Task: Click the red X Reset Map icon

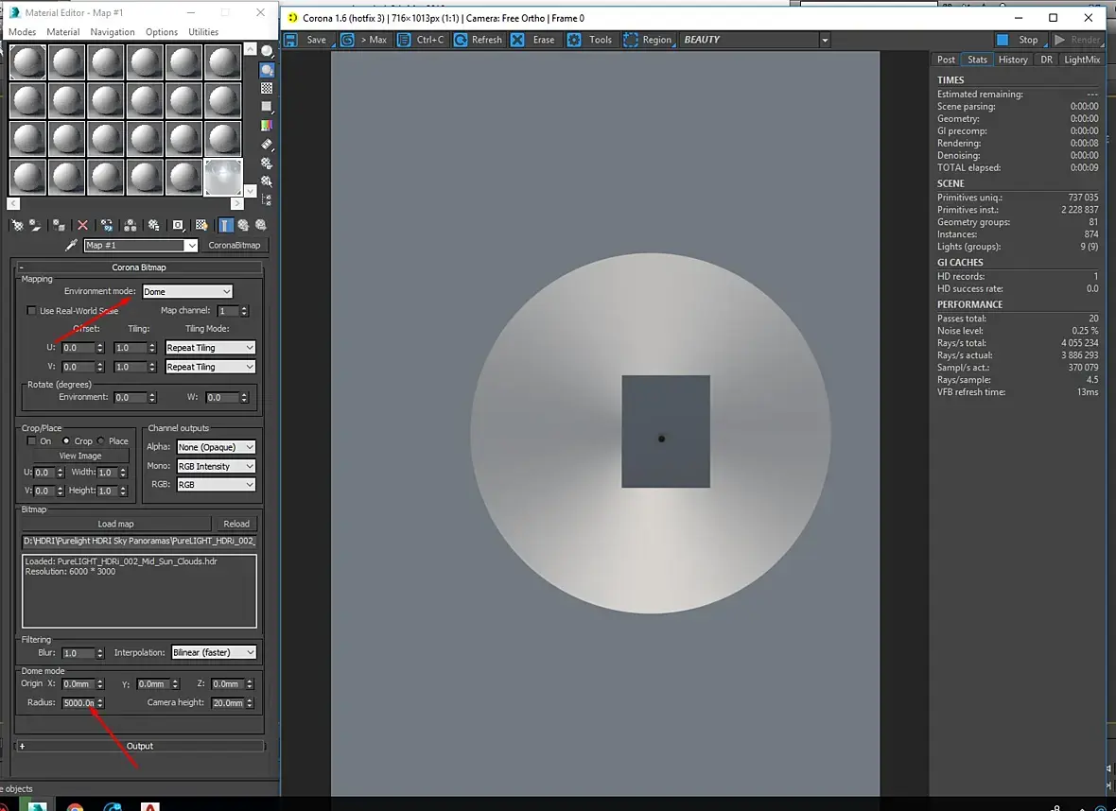Action: 82,226
